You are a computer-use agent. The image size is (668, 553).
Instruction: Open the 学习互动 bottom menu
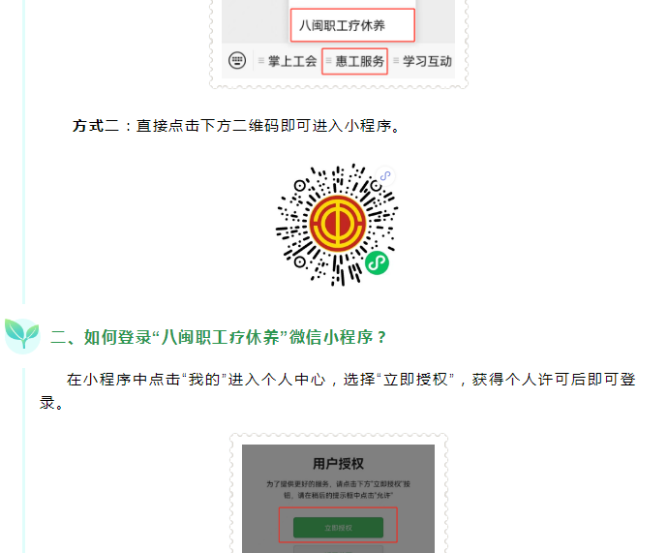tap(427, 61)
